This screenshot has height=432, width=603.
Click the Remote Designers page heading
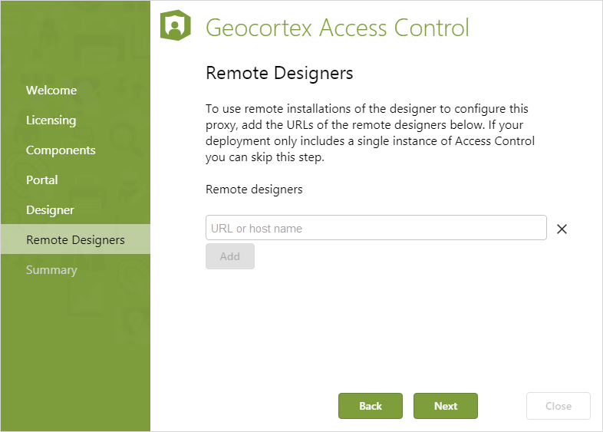point(279,73)
